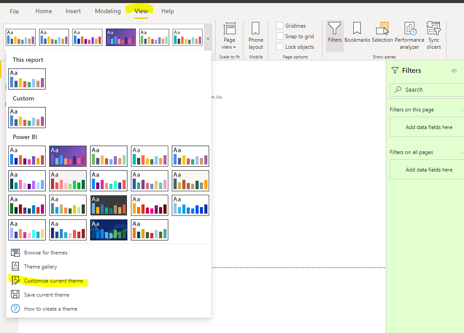Image resolution: width=464 pixels, height=333 pixels.
Task: Turn on Snap to grid
Action: click(x=280, y=36)
